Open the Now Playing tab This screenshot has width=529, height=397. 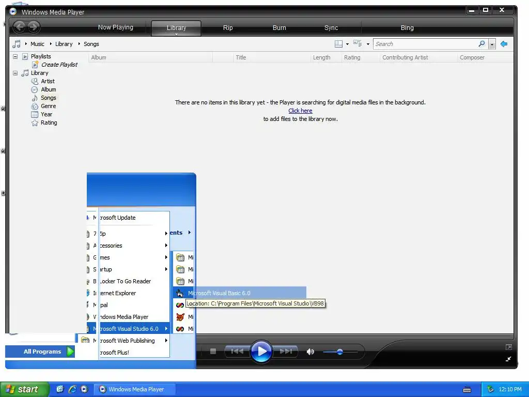(115, 27)
